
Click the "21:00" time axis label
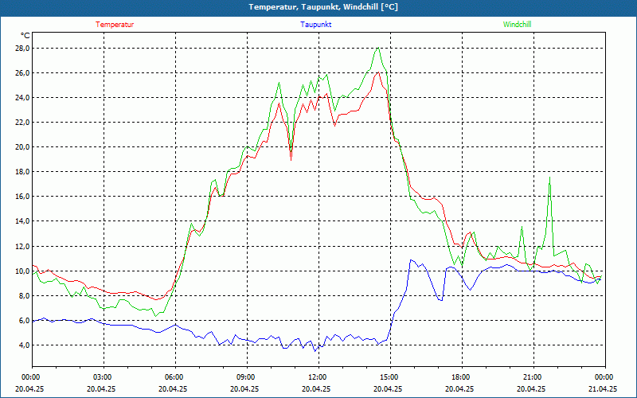click(533, 377)
